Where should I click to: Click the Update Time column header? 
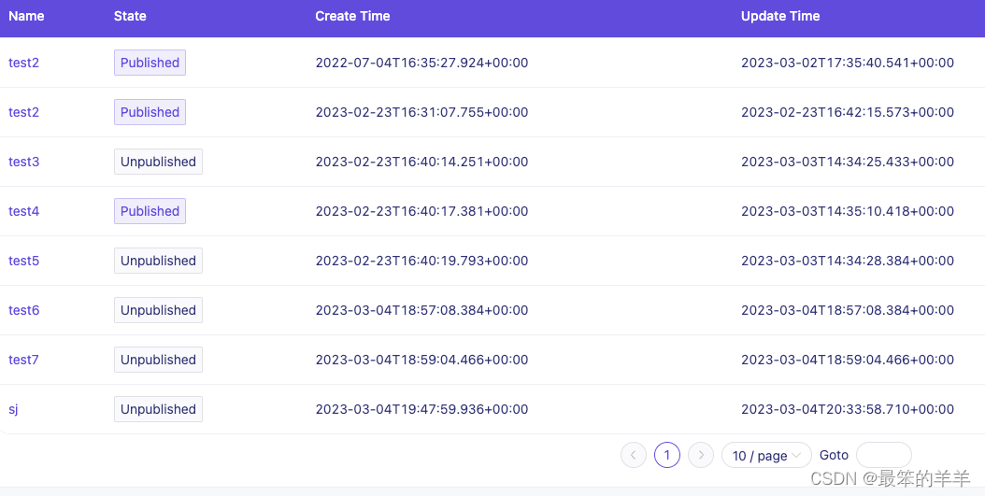click(780, 16)
